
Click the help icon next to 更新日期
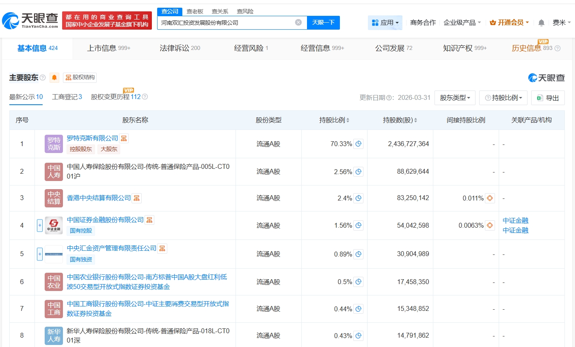coord(389,98)
